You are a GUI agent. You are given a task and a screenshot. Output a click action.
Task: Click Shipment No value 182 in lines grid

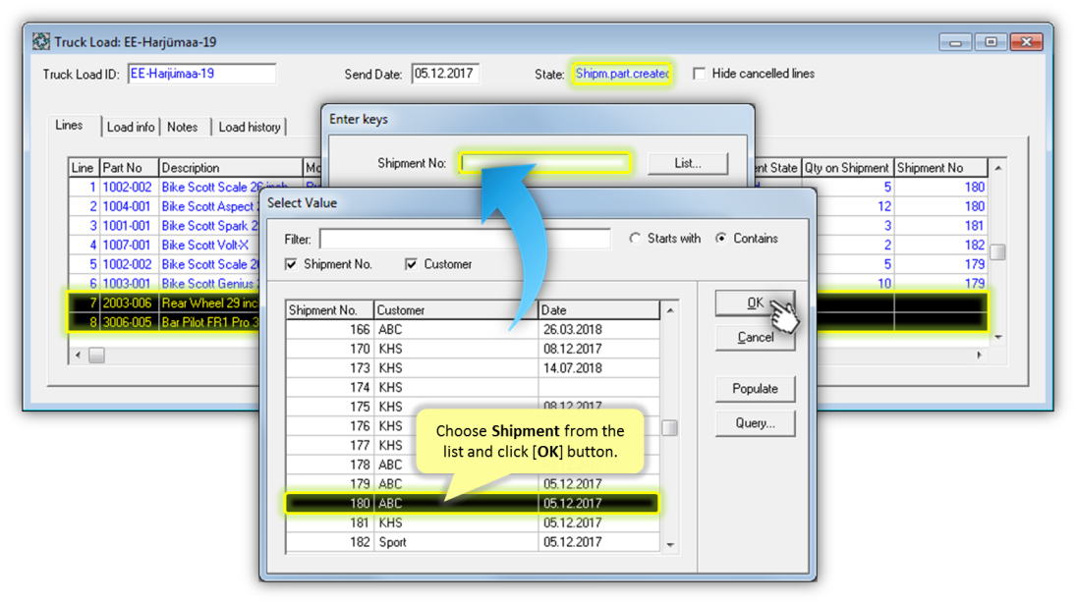[975, 245]
